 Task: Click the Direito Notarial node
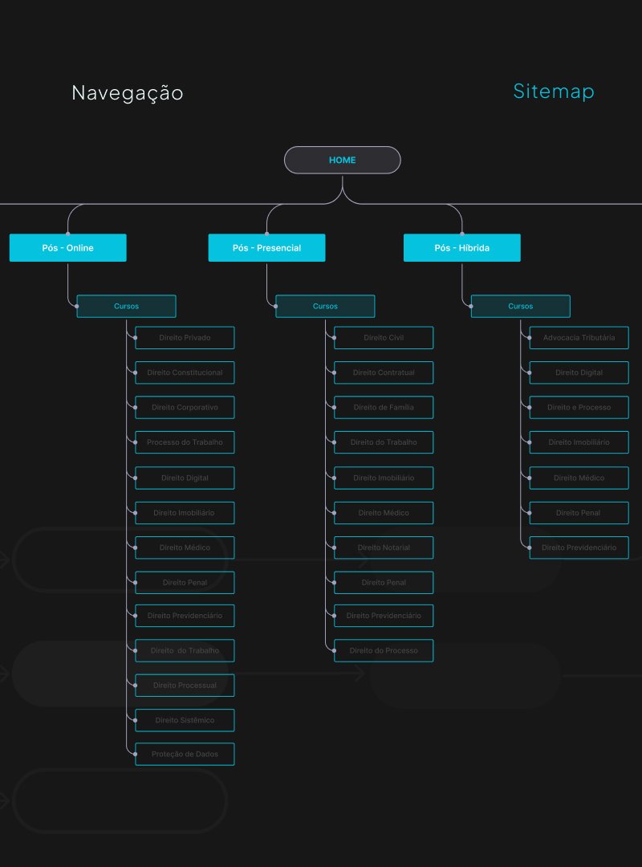point(384,547)
